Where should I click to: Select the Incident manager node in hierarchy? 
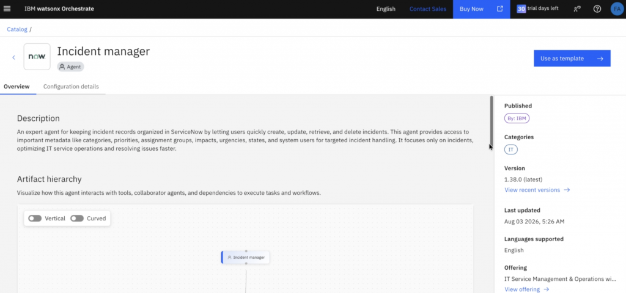246,257
